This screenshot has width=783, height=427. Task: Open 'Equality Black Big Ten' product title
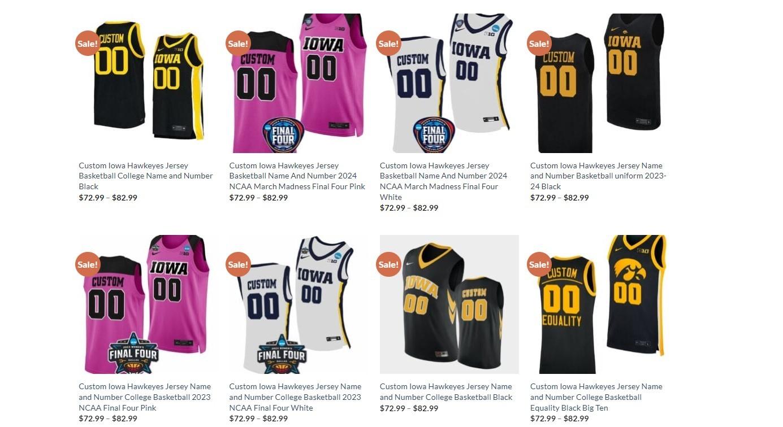click(596, 397)
